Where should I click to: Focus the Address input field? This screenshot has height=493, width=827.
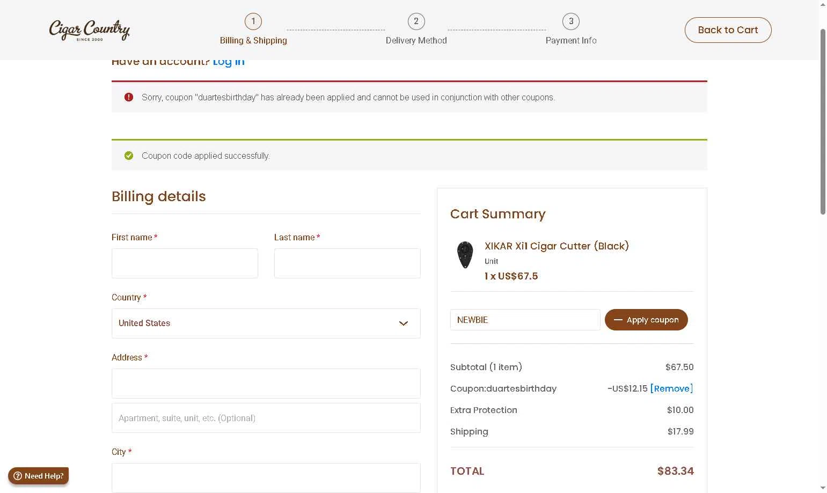[x=266, y=384]
